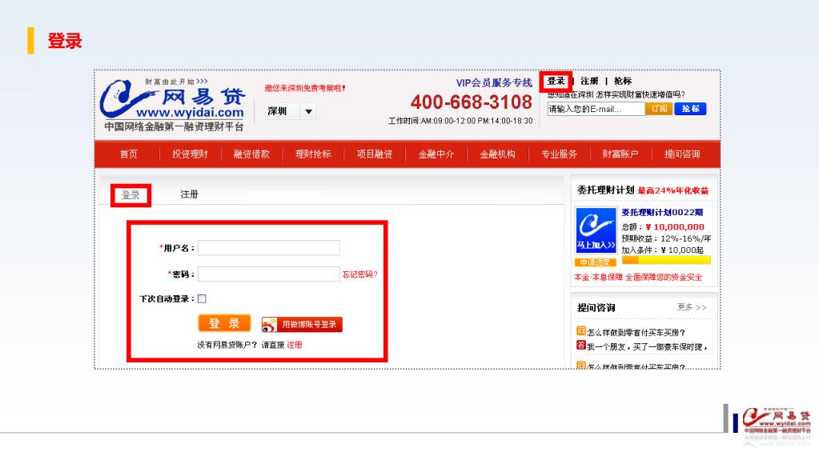
Task: Click the 注册 link in header
Action: pos(589,81)
